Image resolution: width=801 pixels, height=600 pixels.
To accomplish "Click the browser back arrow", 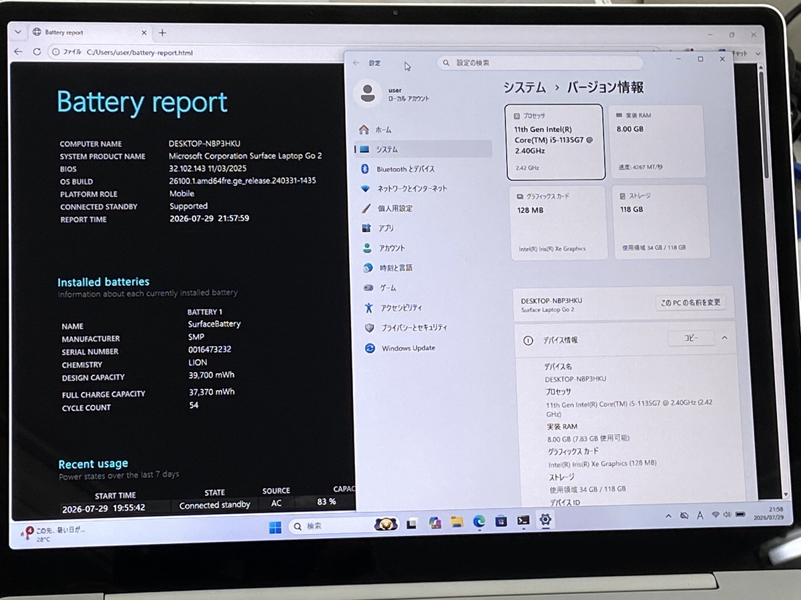I will click(18, 51).
